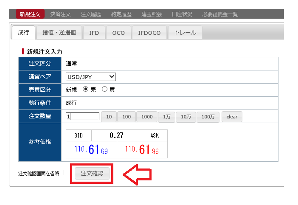Reset quantity with the clear button
This screenshot has width=298, height=205.
[x=232, y=117]
